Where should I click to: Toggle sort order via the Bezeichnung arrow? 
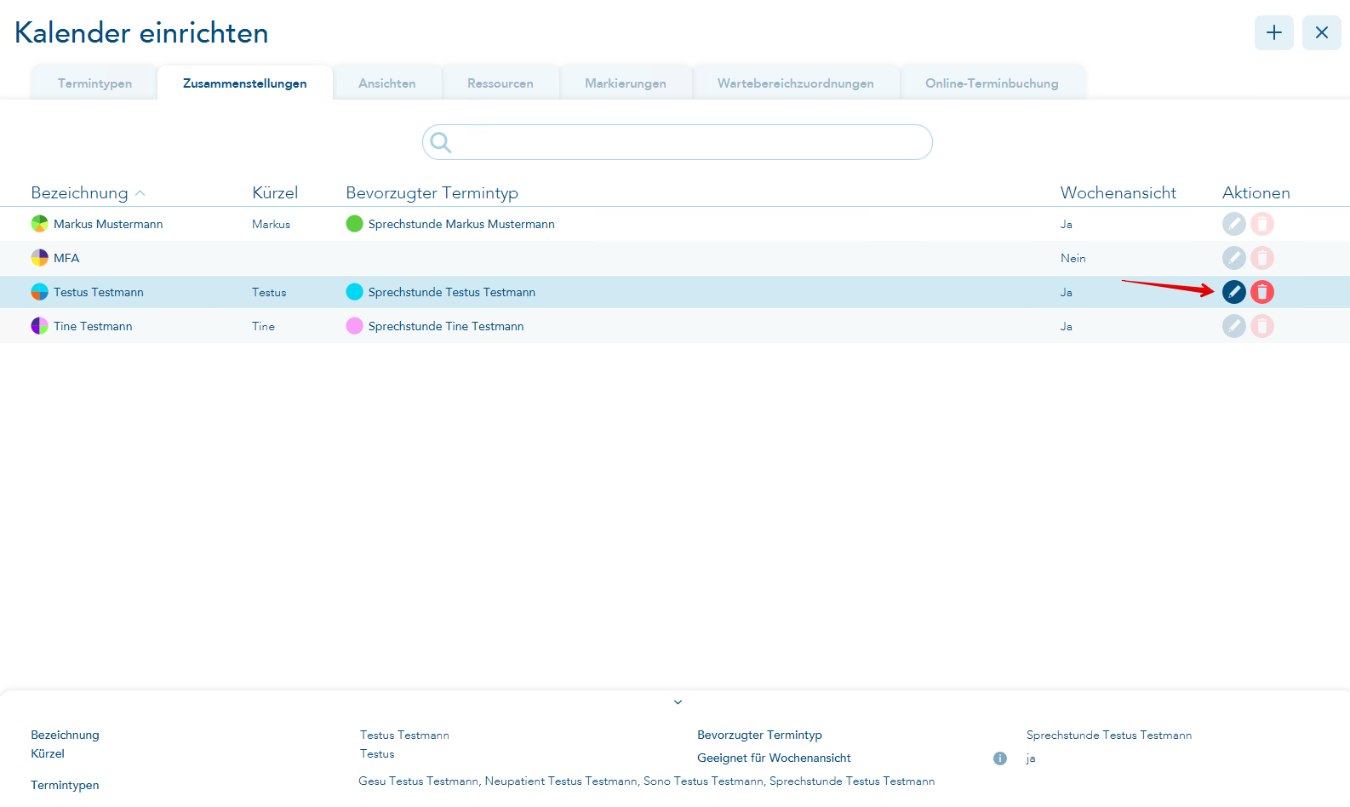pos(140,193)
